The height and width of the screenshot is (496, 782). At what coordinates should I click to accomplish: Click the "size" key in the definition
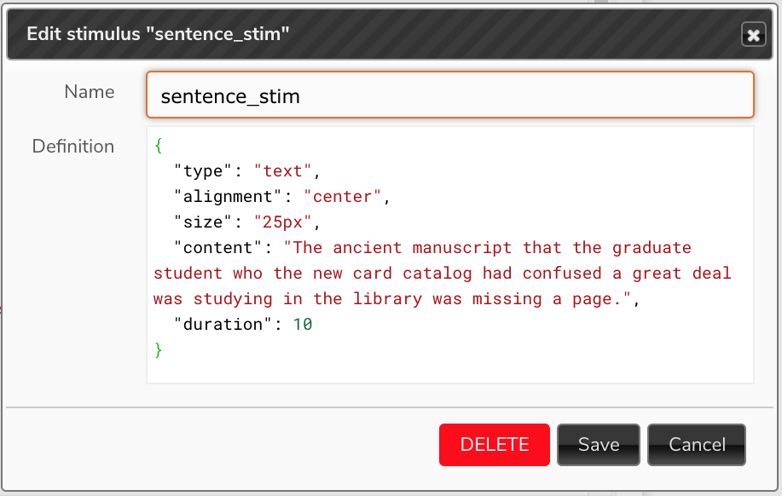point(202,222)
